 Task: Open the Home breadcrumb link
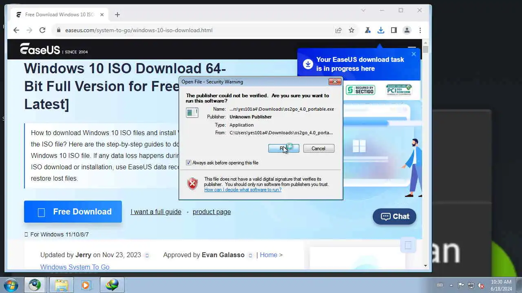(x=268, y=255)
